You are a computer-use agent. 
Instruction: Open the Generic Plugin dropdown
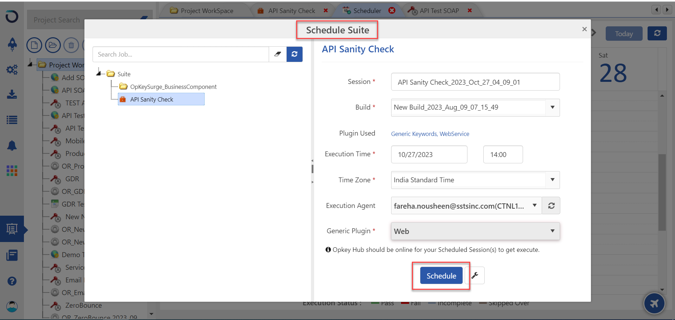point(553,231)
